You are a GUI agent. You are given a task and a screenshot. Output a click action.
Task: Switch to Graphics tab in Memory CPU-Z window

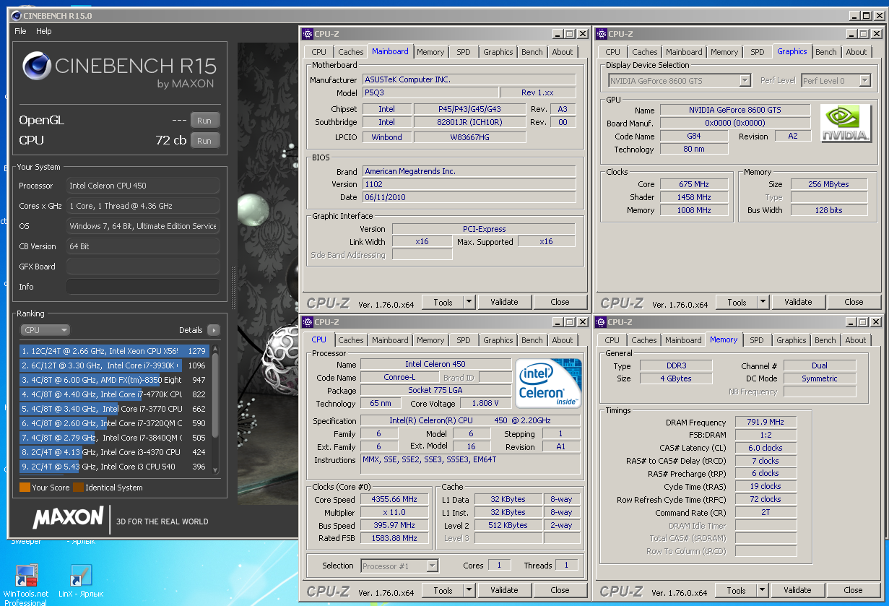coord(792,340)
